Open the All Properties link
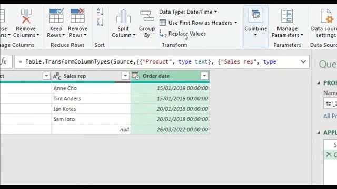Image resolution: width=337 pixels, height=189 pixels. 330,116
